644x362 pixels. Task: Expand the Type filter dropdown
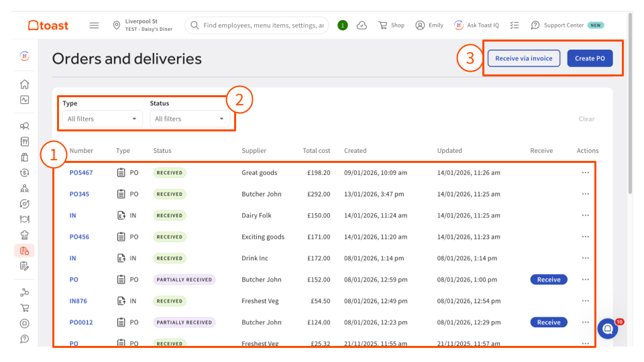tap(101, 119)
